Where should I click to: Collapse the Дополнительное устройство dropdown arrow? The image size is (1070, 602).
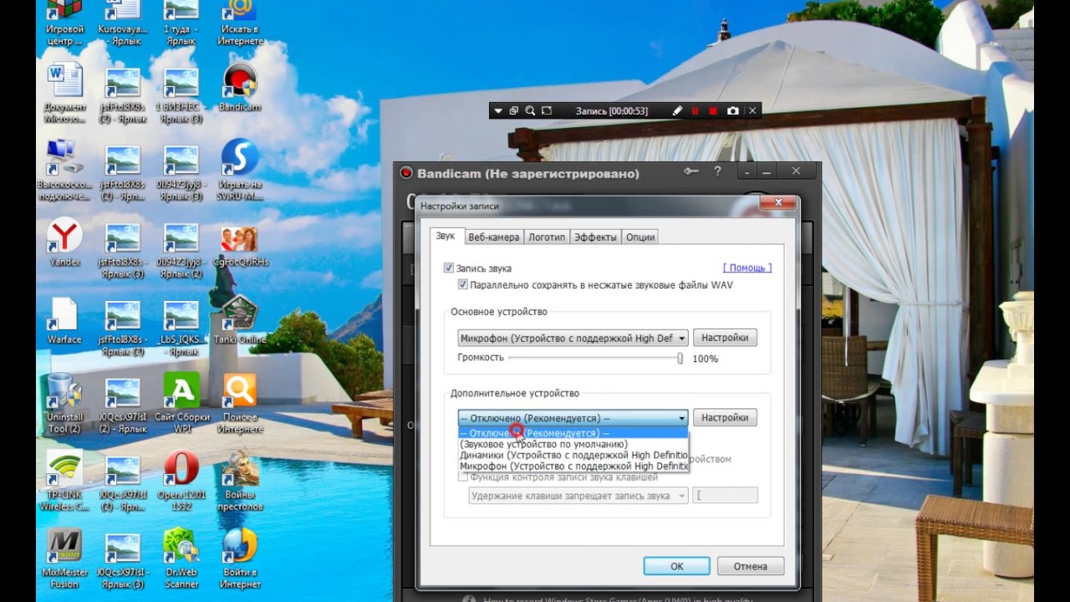[x=681, y=418]
